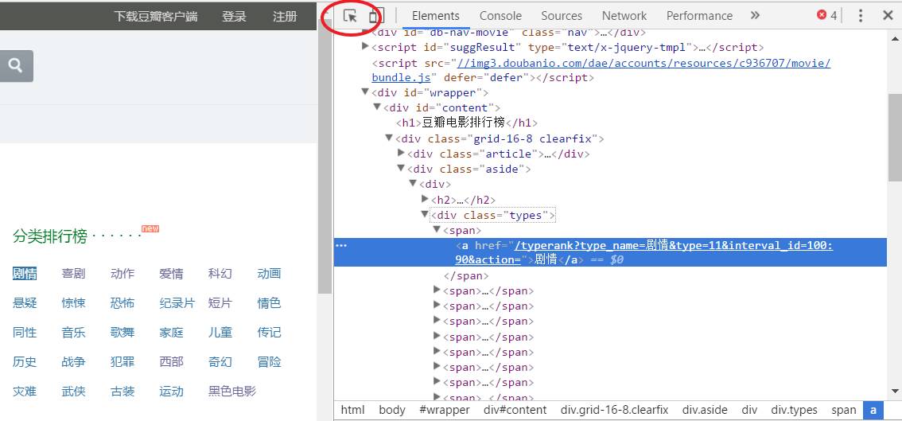Screen dimensions: 902x421
Task: Select #wrapper breadcrumb
Action: click(x=445, y=410)
